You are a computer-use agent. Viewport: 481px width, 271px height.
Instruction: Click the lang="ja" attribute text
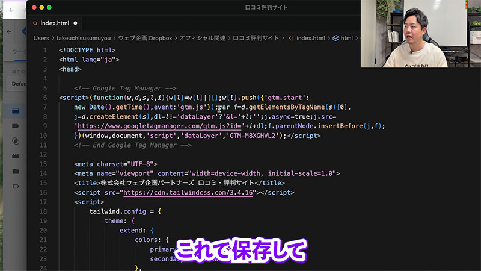point(99,60)
